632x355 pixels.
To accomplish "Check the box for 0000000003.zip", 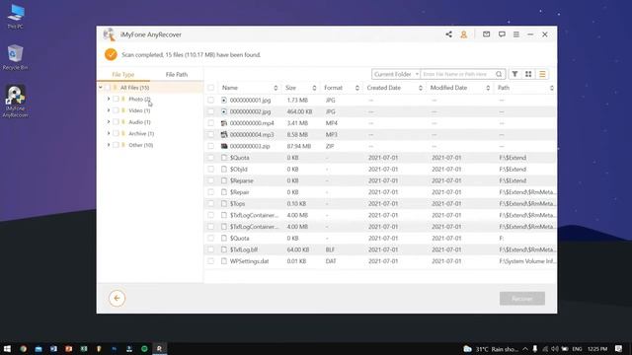I will tap(210, 146).
